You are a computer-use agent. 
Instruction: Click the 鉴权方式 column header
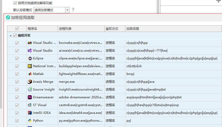115,29
